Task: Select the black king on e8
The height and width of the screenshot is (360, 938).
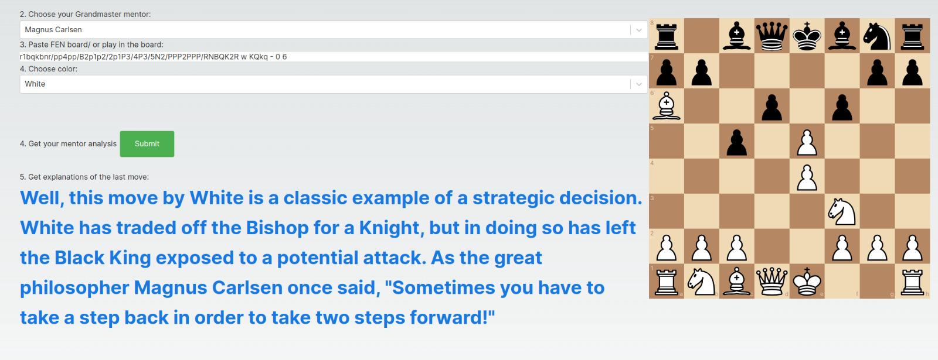Action: pyautogui.click(x=807, y=36)
